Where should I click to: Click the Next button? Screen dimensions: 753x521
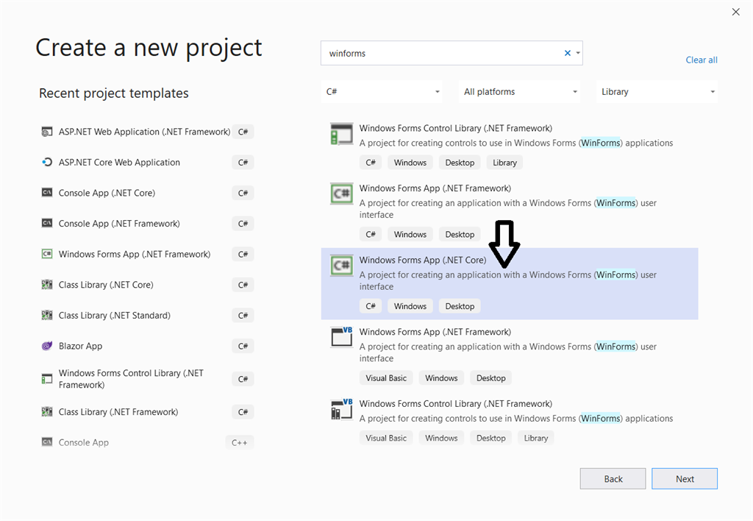point(685,479)
